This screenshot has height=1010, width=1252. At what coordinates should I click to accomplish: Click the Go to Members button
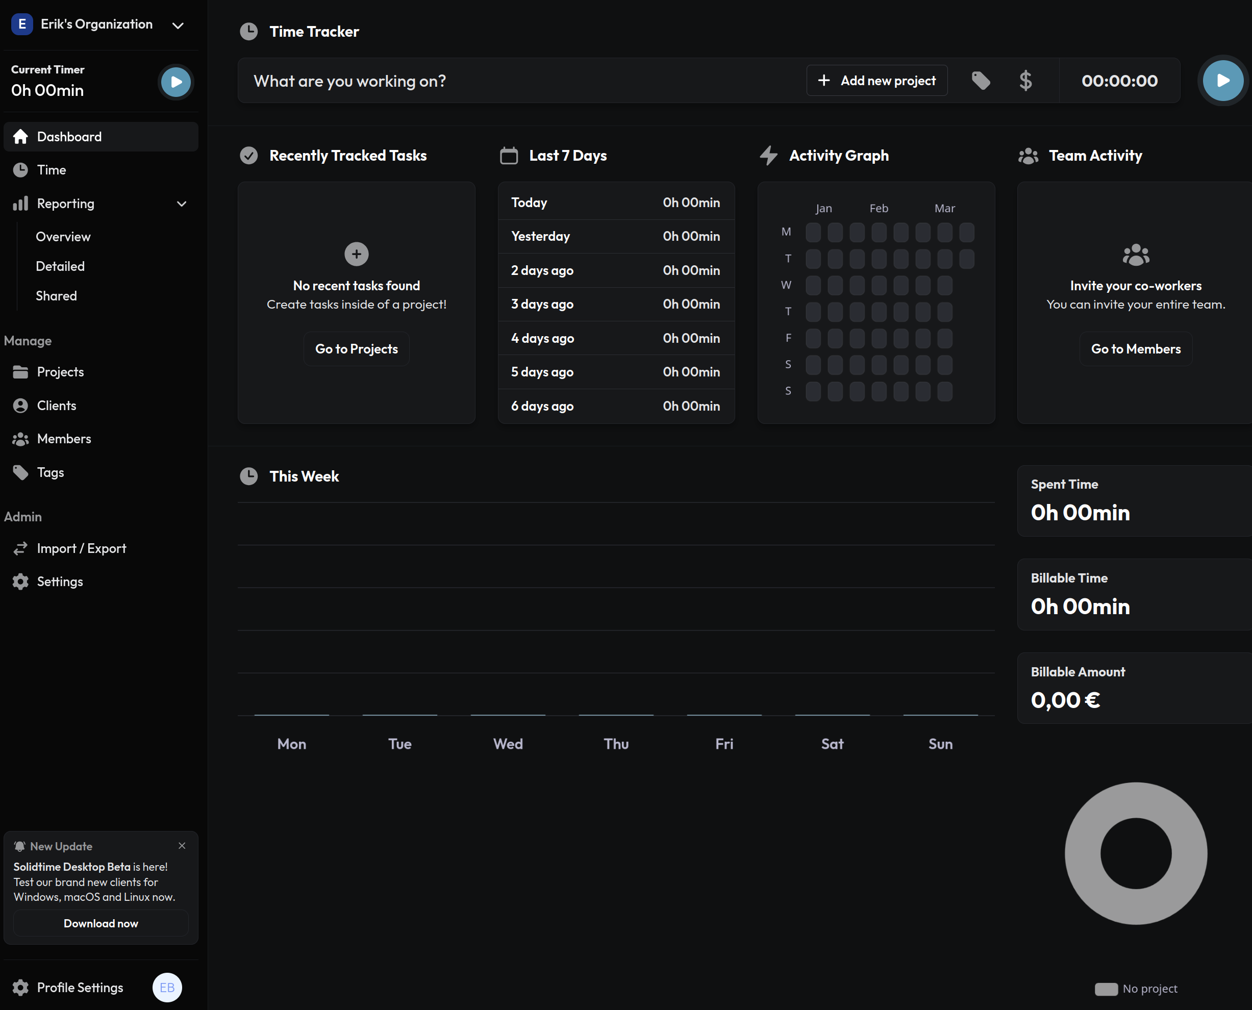[x=1135, y=348]
